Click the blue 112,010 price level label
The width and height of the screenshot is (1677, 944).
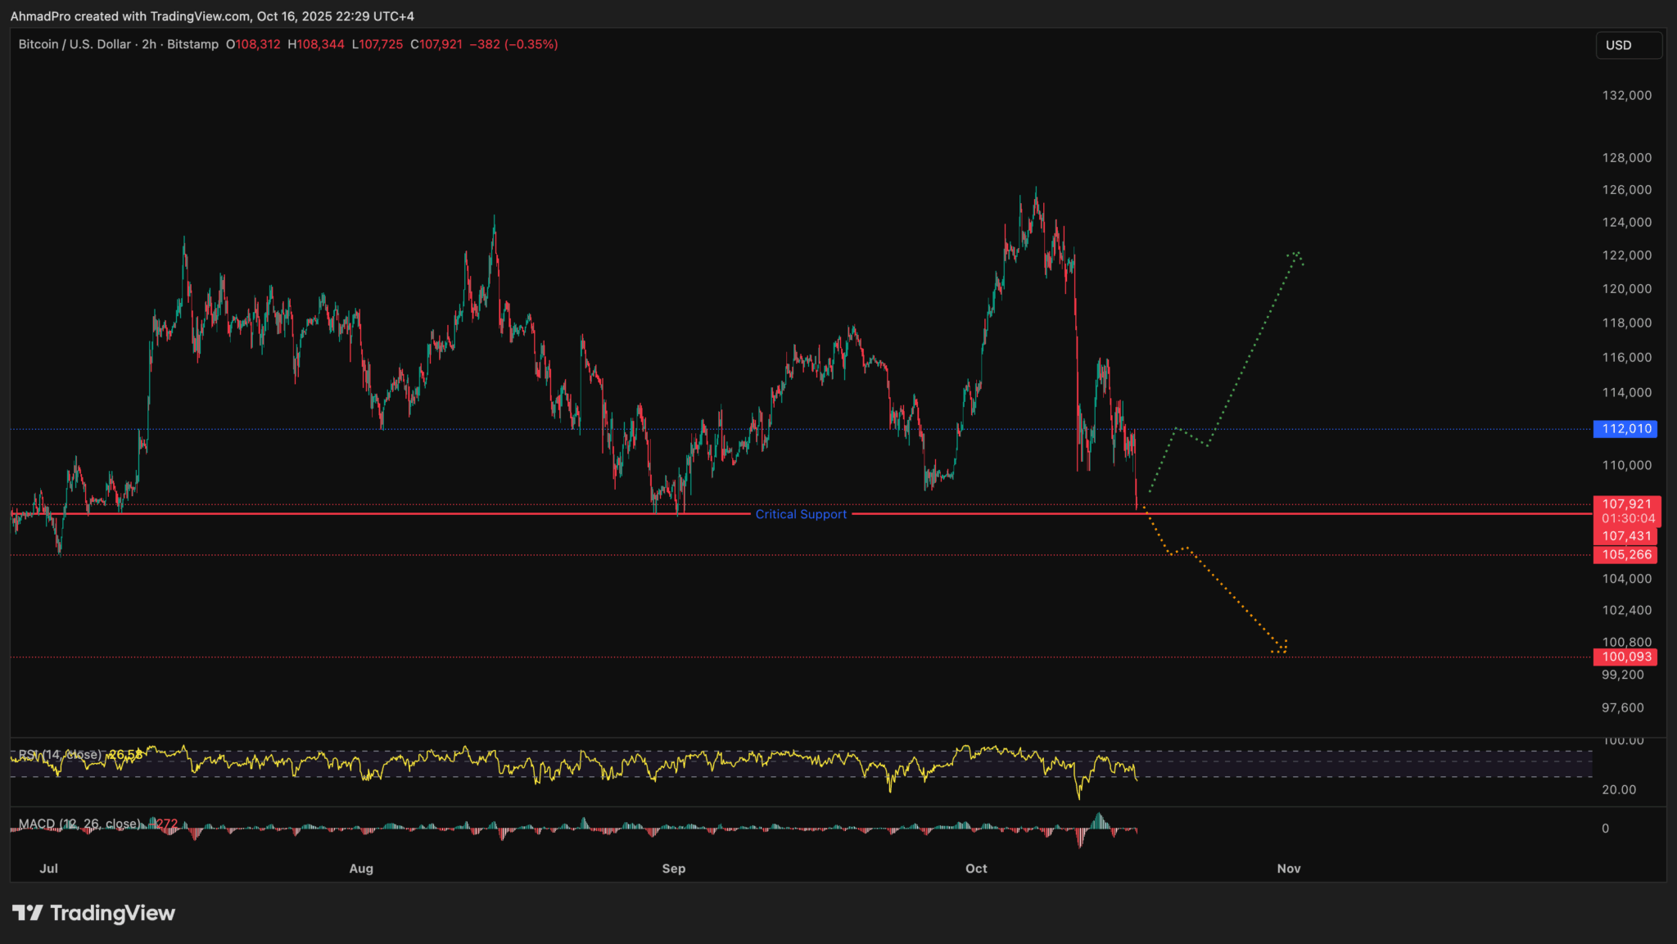[x=1625, y=428]
